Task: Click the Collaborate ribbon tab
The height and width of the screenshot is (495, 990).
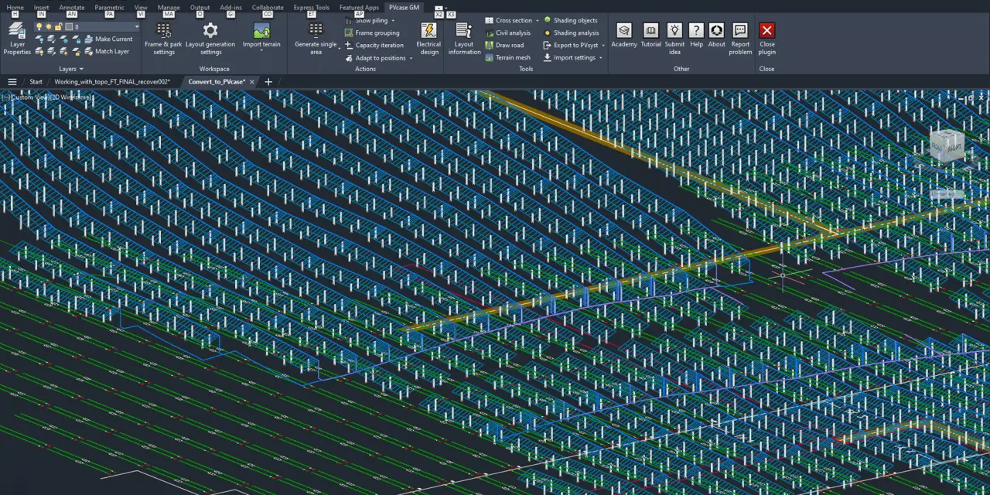Action: coord(268,8)
